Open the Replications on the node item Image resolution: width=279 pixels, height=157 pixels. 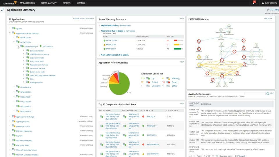coord(39,65)
